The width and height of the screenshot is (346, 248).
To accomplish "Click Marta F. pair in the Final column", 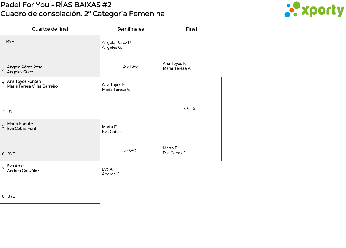I will tap(174, 151).
